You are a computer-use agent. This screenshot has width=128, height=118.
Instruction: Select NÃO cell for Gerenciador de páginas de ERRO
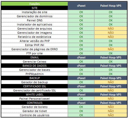(x=111, y=49)
